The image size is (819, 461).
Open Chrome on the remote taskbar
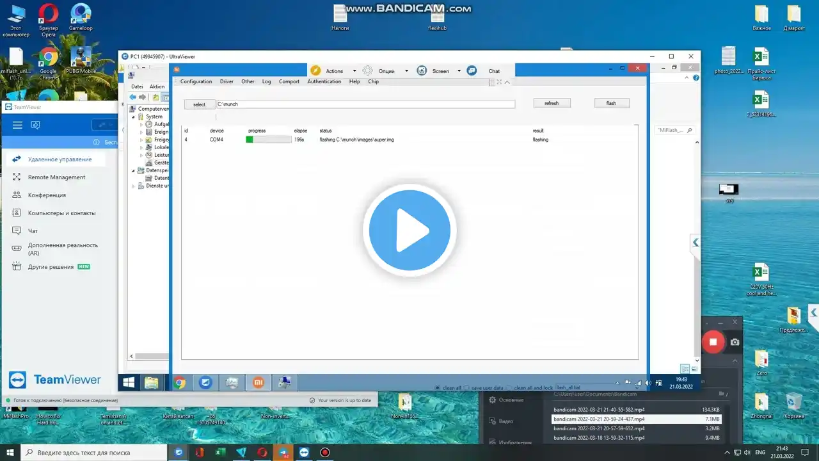(x=180, y=382)
